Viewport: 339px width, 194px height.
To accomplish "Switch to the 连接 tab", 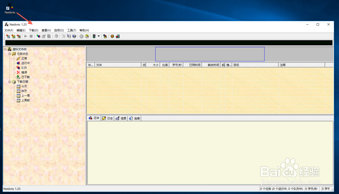I will coord(134,118).
